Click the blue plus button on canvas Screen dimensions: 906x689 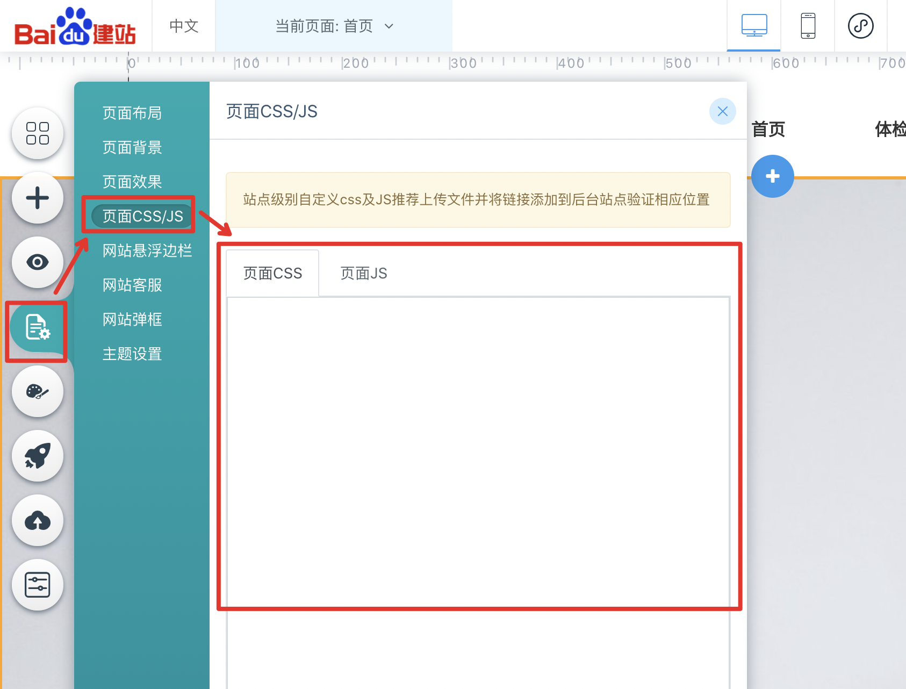click(773, 176)
